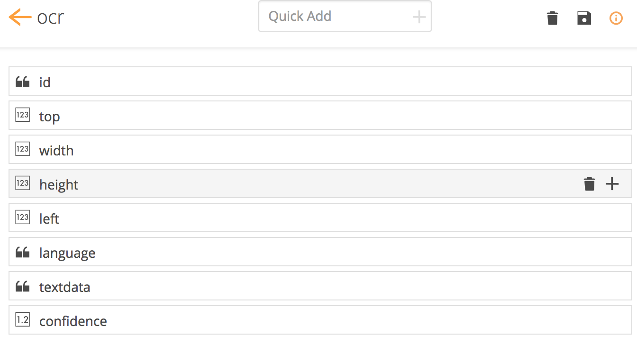637x345 pixels.
Task: Save the ocr schema
Action: pos(584,18)
